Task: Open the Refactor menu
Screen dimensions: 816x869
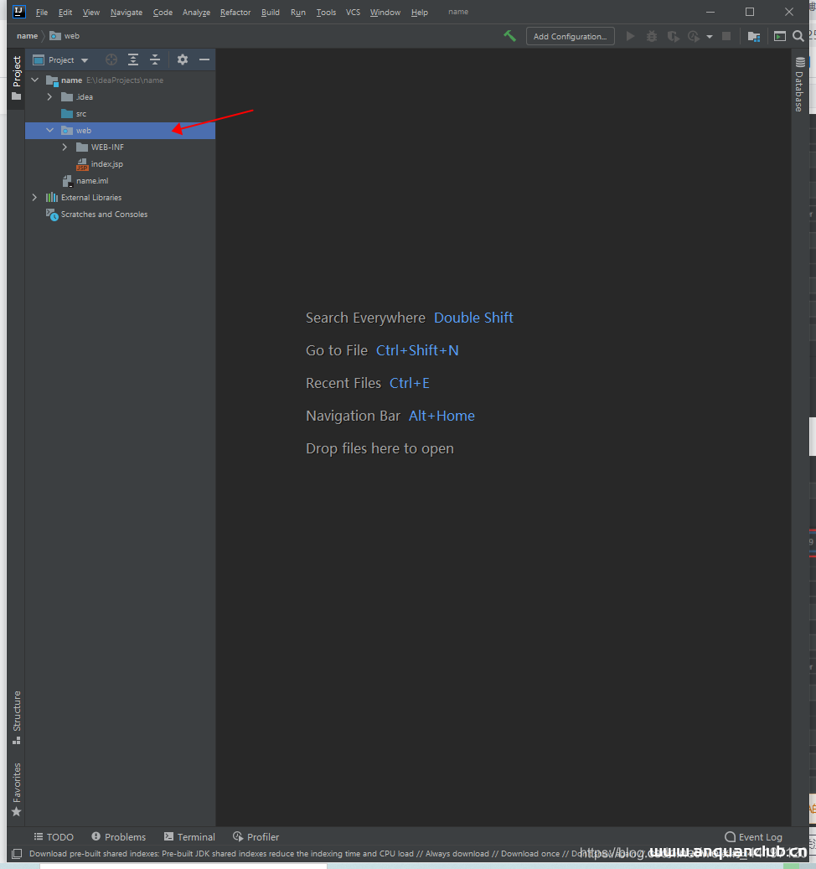Action: [235, 13]
